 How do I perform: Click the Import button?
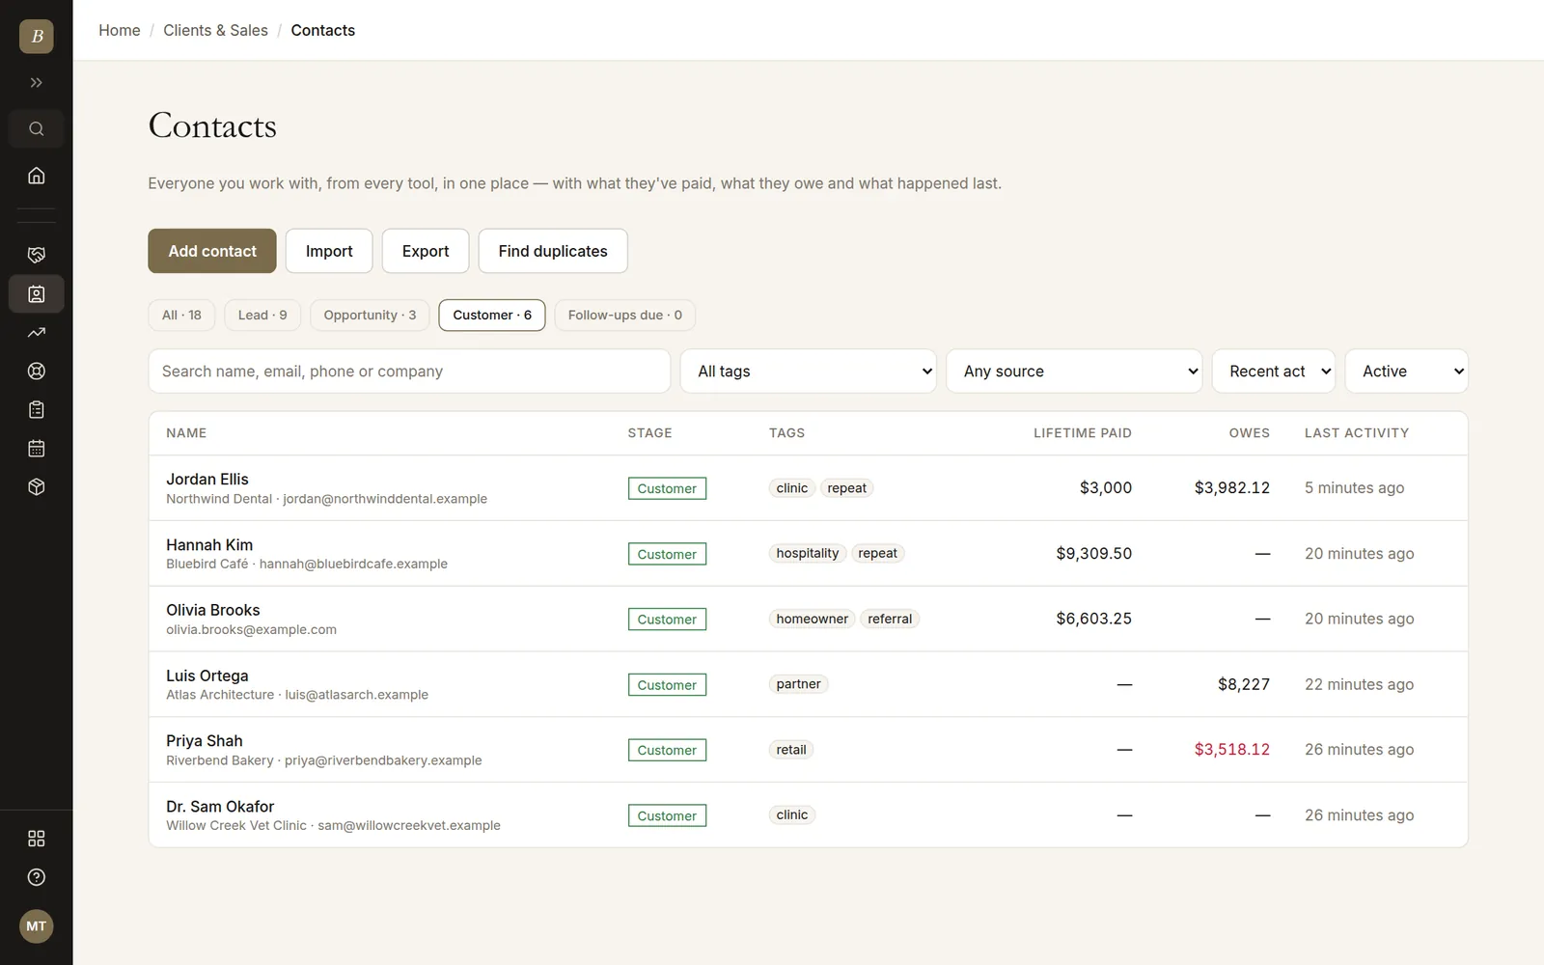click(329, 251)
